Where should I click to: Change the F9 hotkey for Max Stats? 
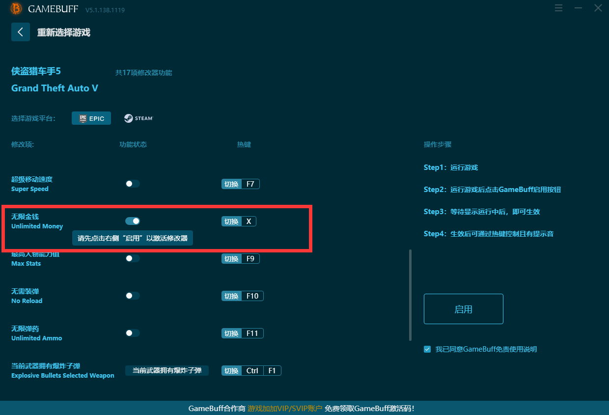click(250, 259)
